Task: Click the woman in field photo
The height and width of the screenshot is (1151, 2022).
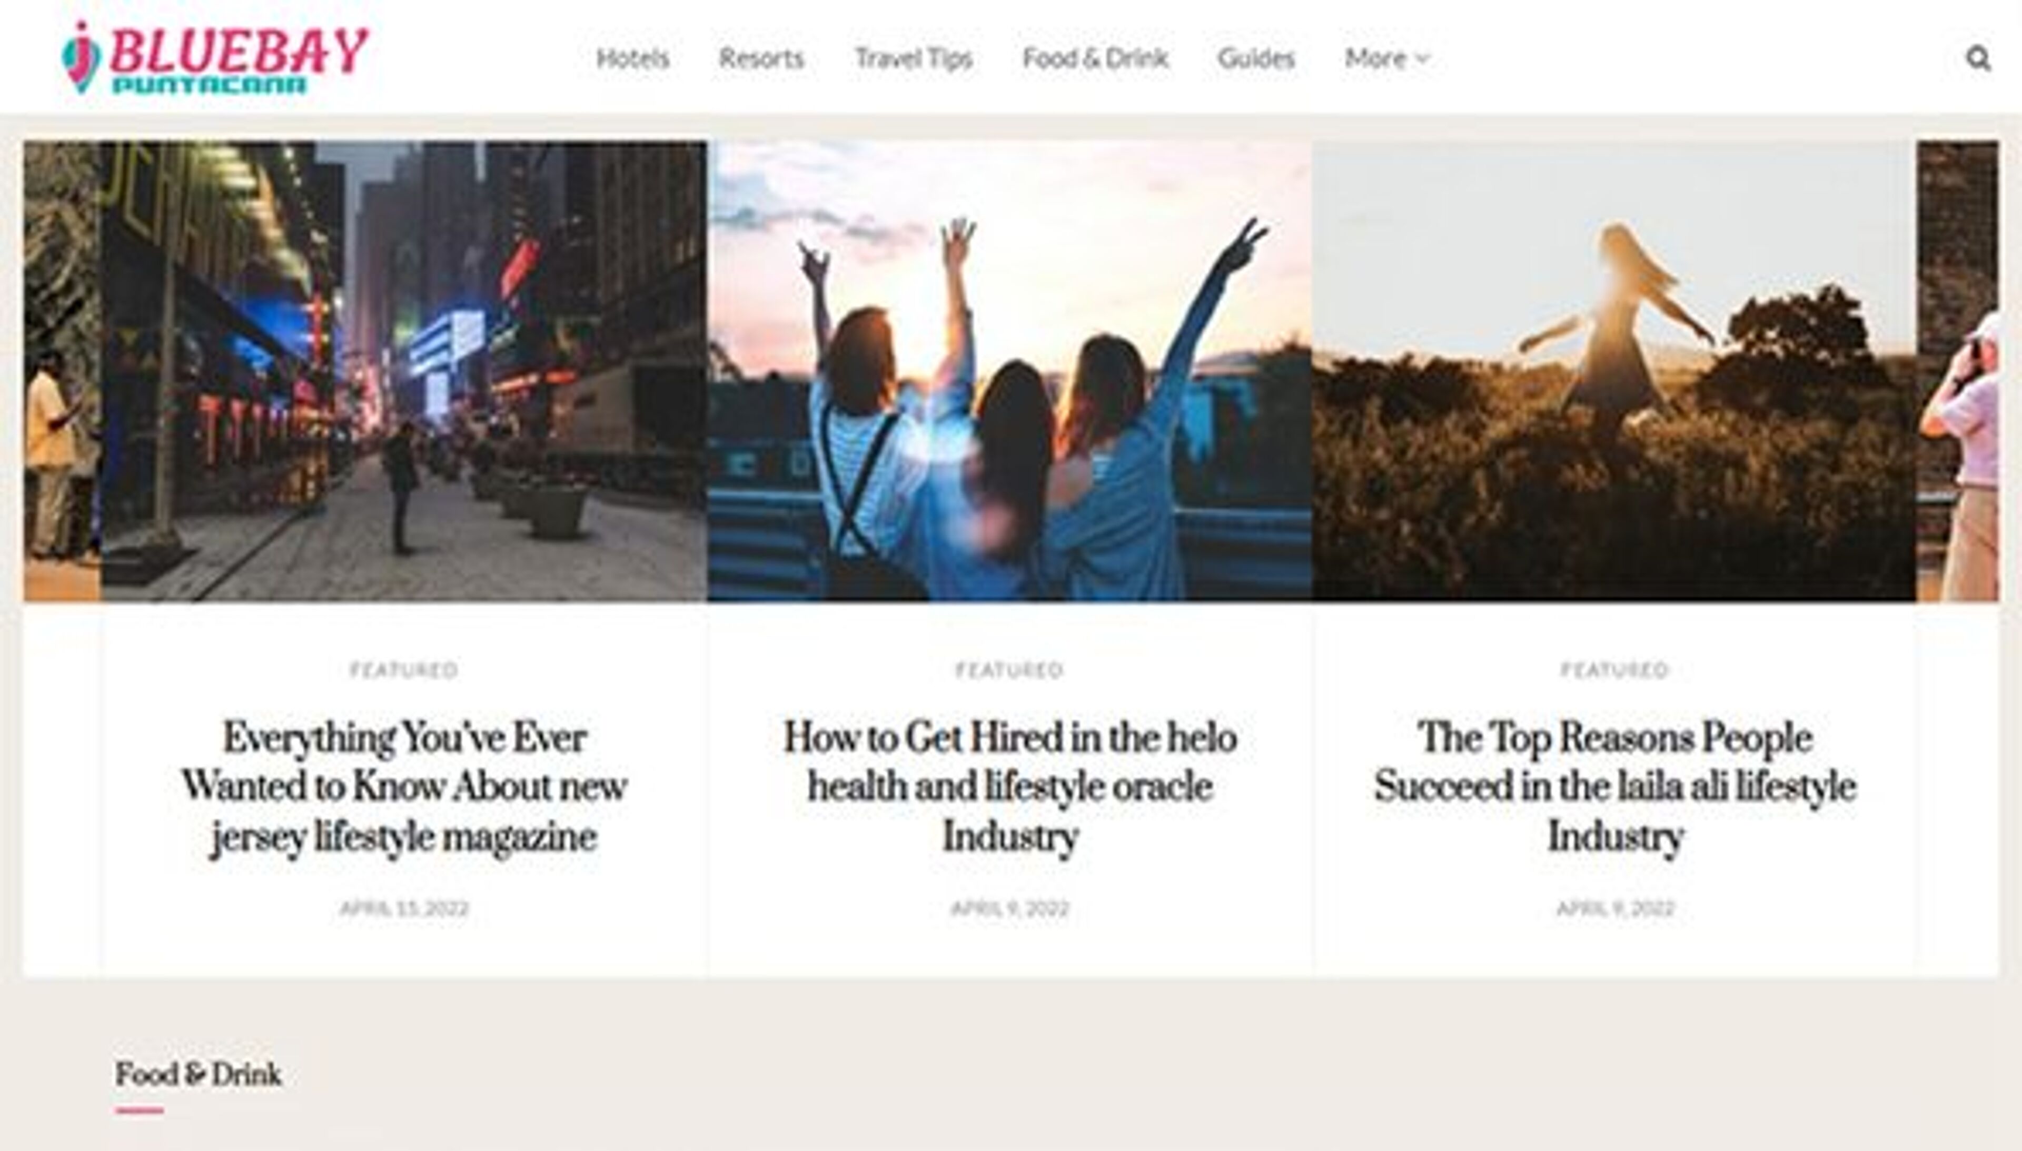Action: tap(1614, 372)
